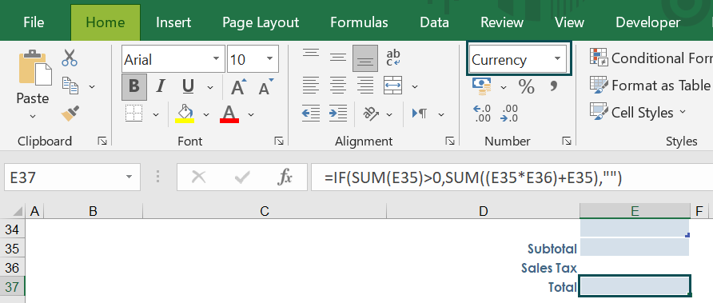This screenshot has height=303, width=713.
Task: Click Decrease Decimal icon
Action: click(x=509, y=114)
